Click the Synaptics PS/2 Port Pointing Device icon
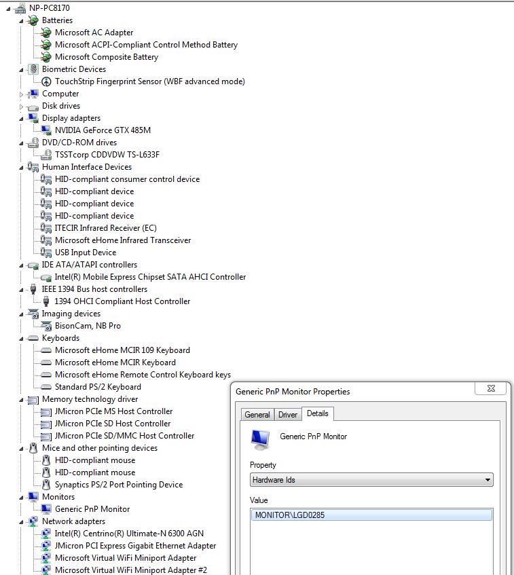Image resolution: width=514 pixels, height=575 pixels. 46,485
